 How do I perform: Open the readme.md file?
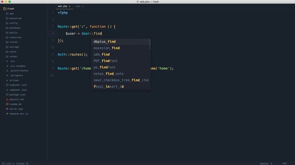coord(15,104)
